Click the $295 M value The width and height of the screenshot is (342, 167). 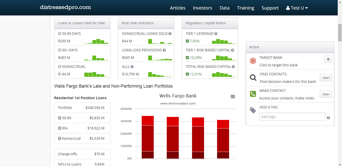[x=64, y=41]
